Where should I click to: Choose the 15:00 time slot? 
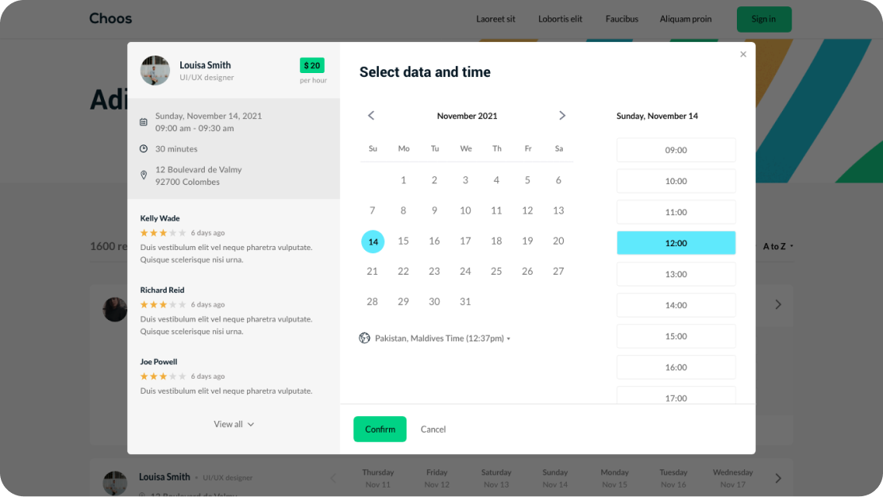[676, 337]
